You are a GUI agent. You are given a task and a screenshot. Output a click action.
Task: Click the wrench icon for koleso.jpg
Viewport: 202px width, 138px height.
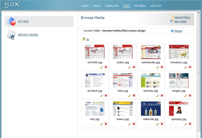tap(130, 124)
